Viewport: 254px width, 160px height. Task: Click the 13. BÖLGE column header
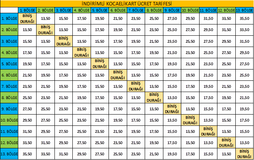point(245,9)
